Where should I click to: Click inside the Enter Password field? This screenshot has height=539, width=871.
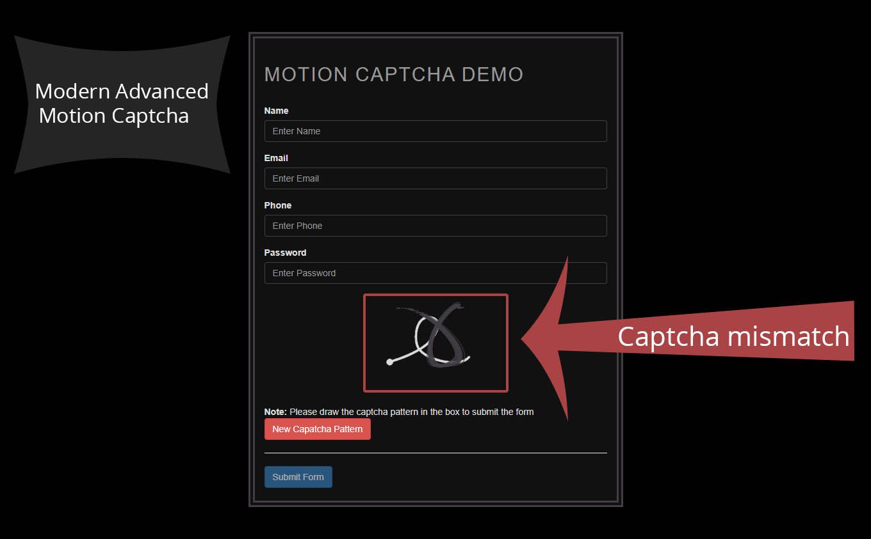pyautogui.click(x=435, y=273)
